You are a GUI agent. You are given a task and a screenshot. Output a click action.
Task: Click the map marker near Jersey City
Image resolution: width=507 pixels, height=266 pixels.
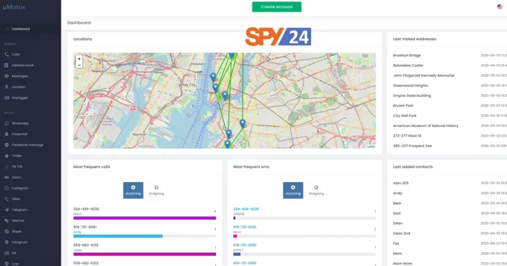click(213, 77)
